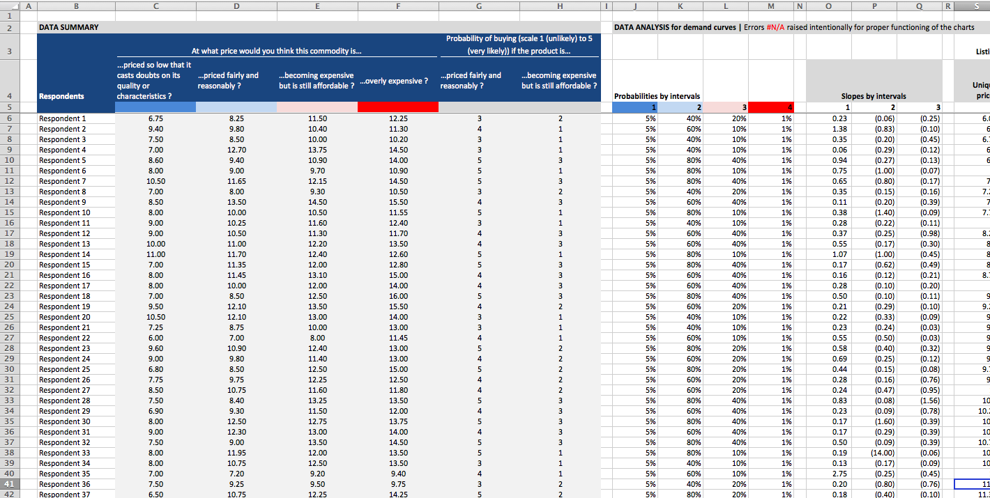Click value 15.50 in Respondent 9 row
The image size is (990, 498).
pos(398,202)
